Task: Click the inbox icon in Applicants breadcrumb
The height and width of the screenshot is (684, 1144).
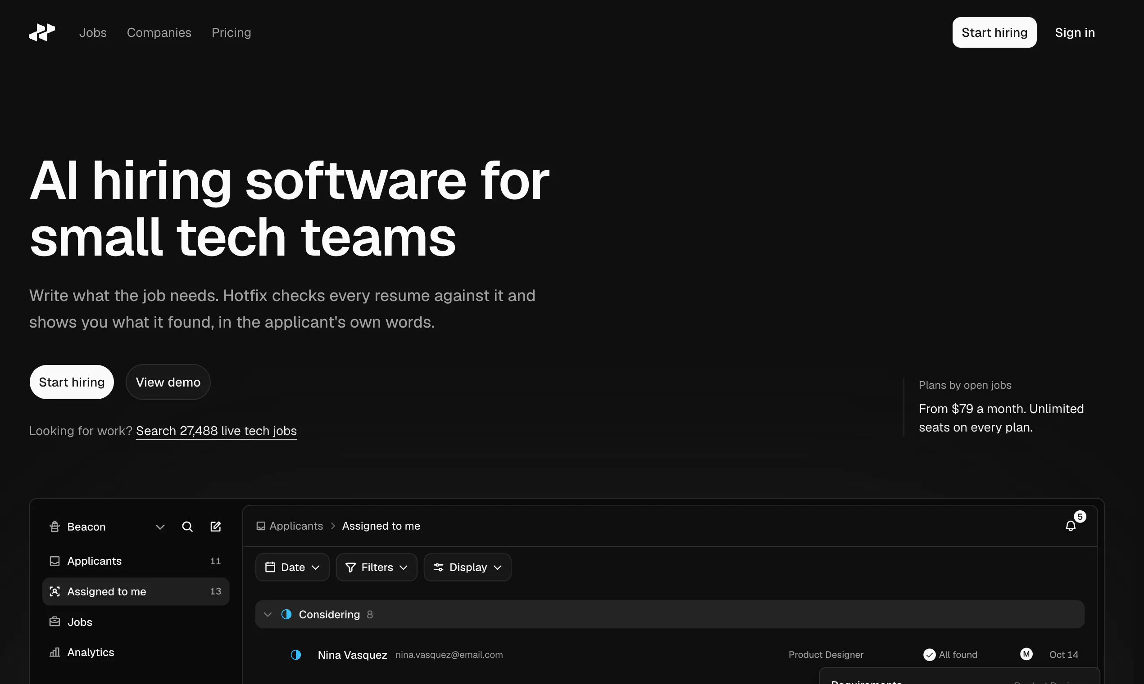Action: [x=261, y=526]
